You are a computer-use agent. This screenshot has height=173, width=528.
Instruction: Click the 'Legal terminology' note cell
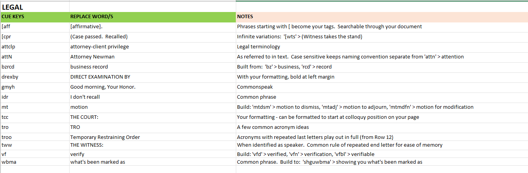click(382, 47)
